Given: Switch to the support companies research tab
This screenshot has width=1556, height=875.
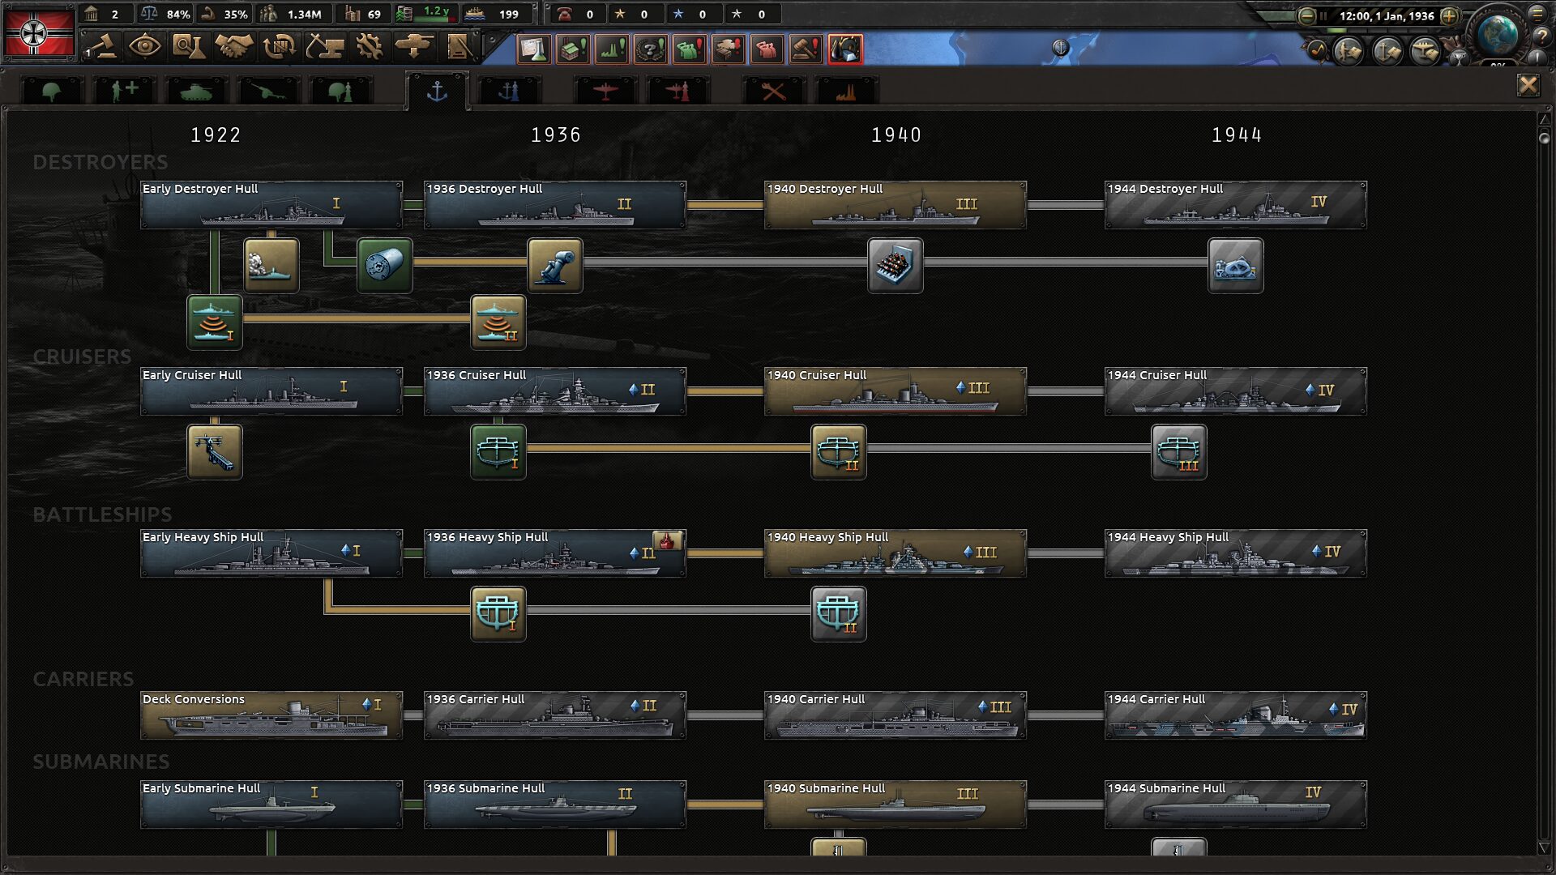Looking at the screenshot, I should tap(124, 91).
